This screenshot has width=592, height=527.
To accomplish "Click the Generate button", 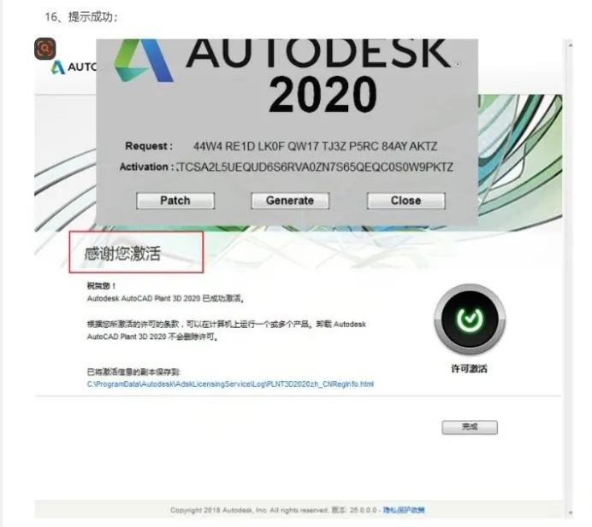I will click(290, 201).
